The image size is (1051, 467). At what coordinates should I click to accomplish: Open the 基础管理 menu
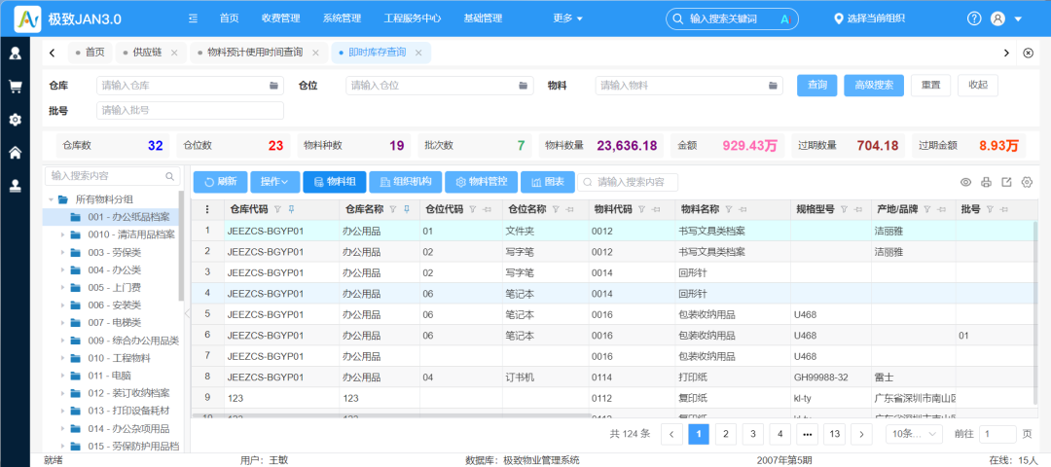tap(483, 18)
